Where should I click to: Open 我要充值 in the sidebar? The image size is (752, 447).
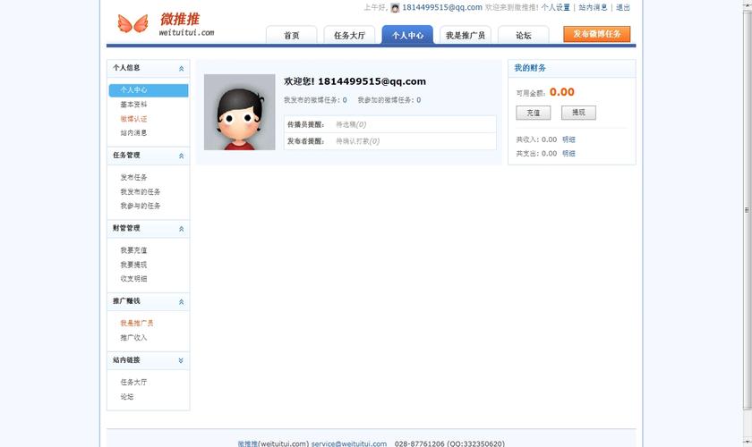coord(133,250)
